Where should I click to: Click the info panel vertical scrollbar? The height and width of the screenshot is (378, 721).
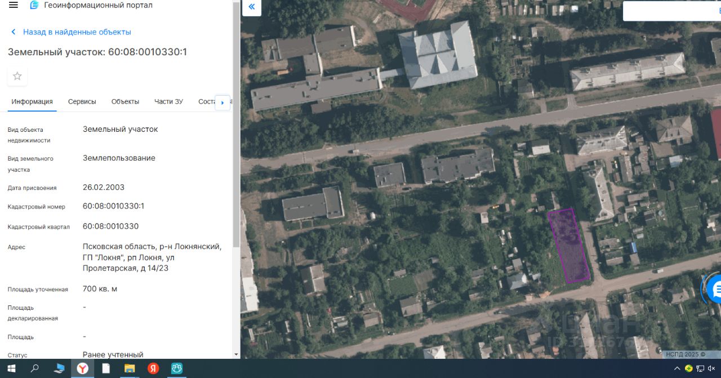(237, 124)
